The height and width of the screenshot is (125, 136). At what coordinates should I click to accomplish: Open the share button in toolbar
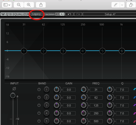(x=41, y=5)
